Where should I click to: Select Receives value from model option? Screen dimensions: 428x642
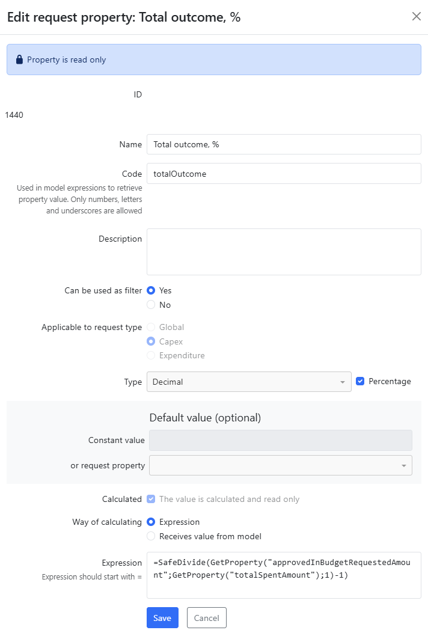(x=151, y=536)
